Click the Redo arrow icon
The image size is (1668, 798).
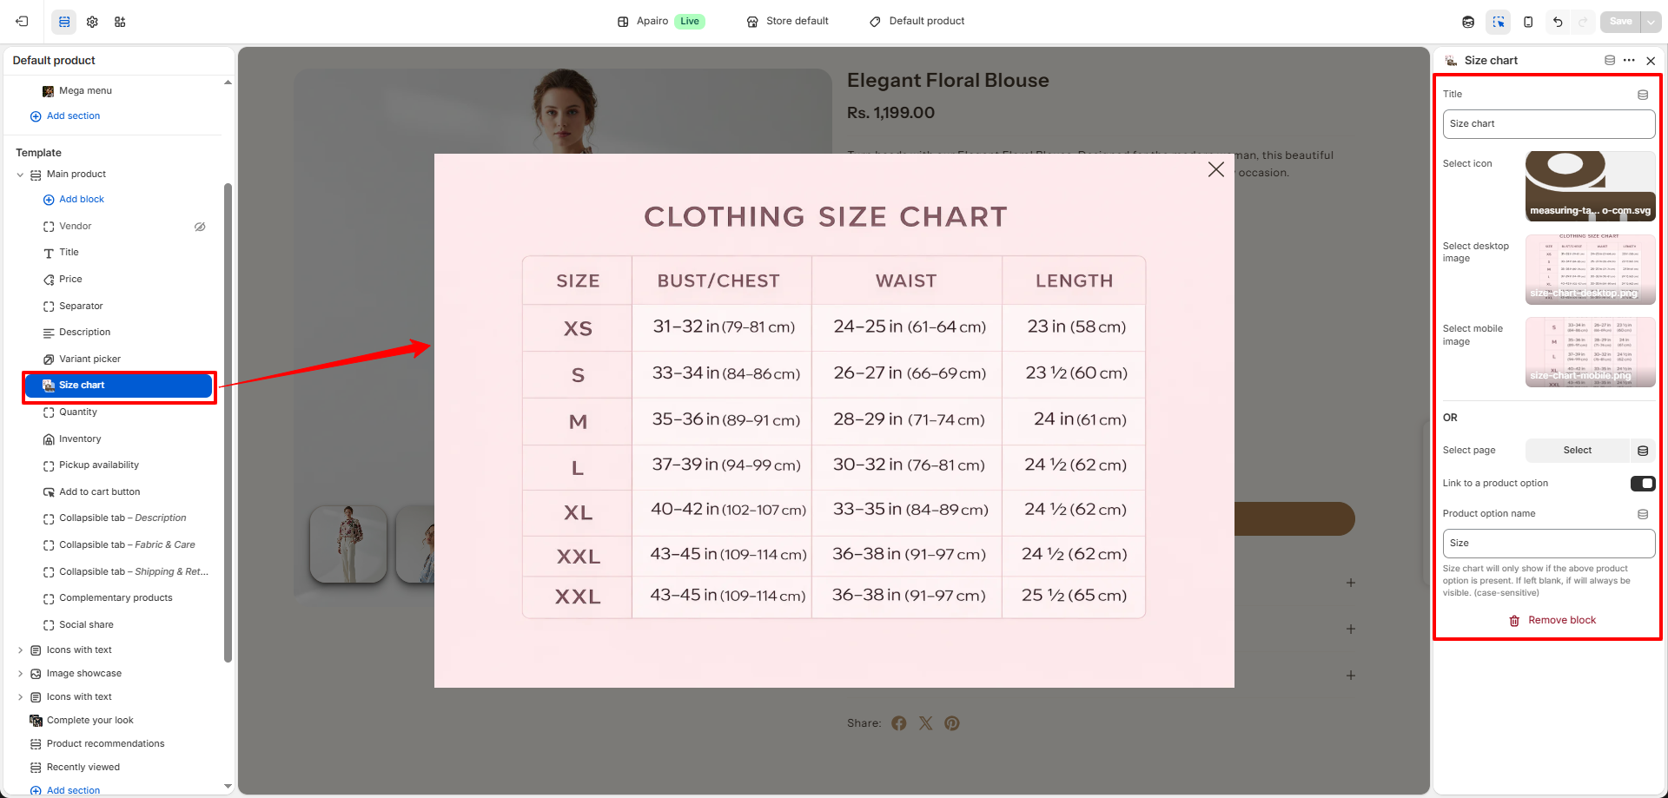1583,22
